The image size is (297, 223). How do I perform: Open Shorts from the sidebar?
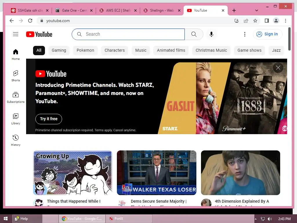coord(16,76)
